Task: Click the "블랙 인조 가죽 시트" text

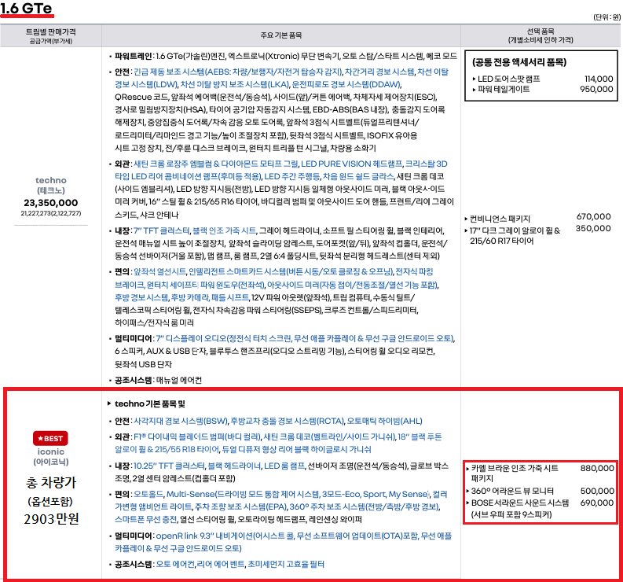Action: 224,230
